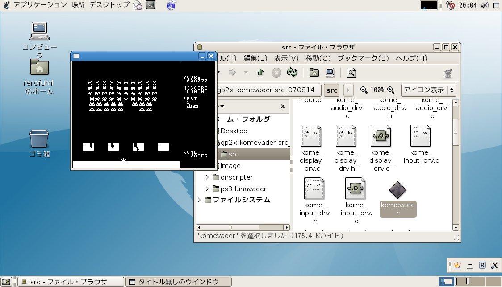Select the kome_input_drv.o object file

tap(356, 201)
